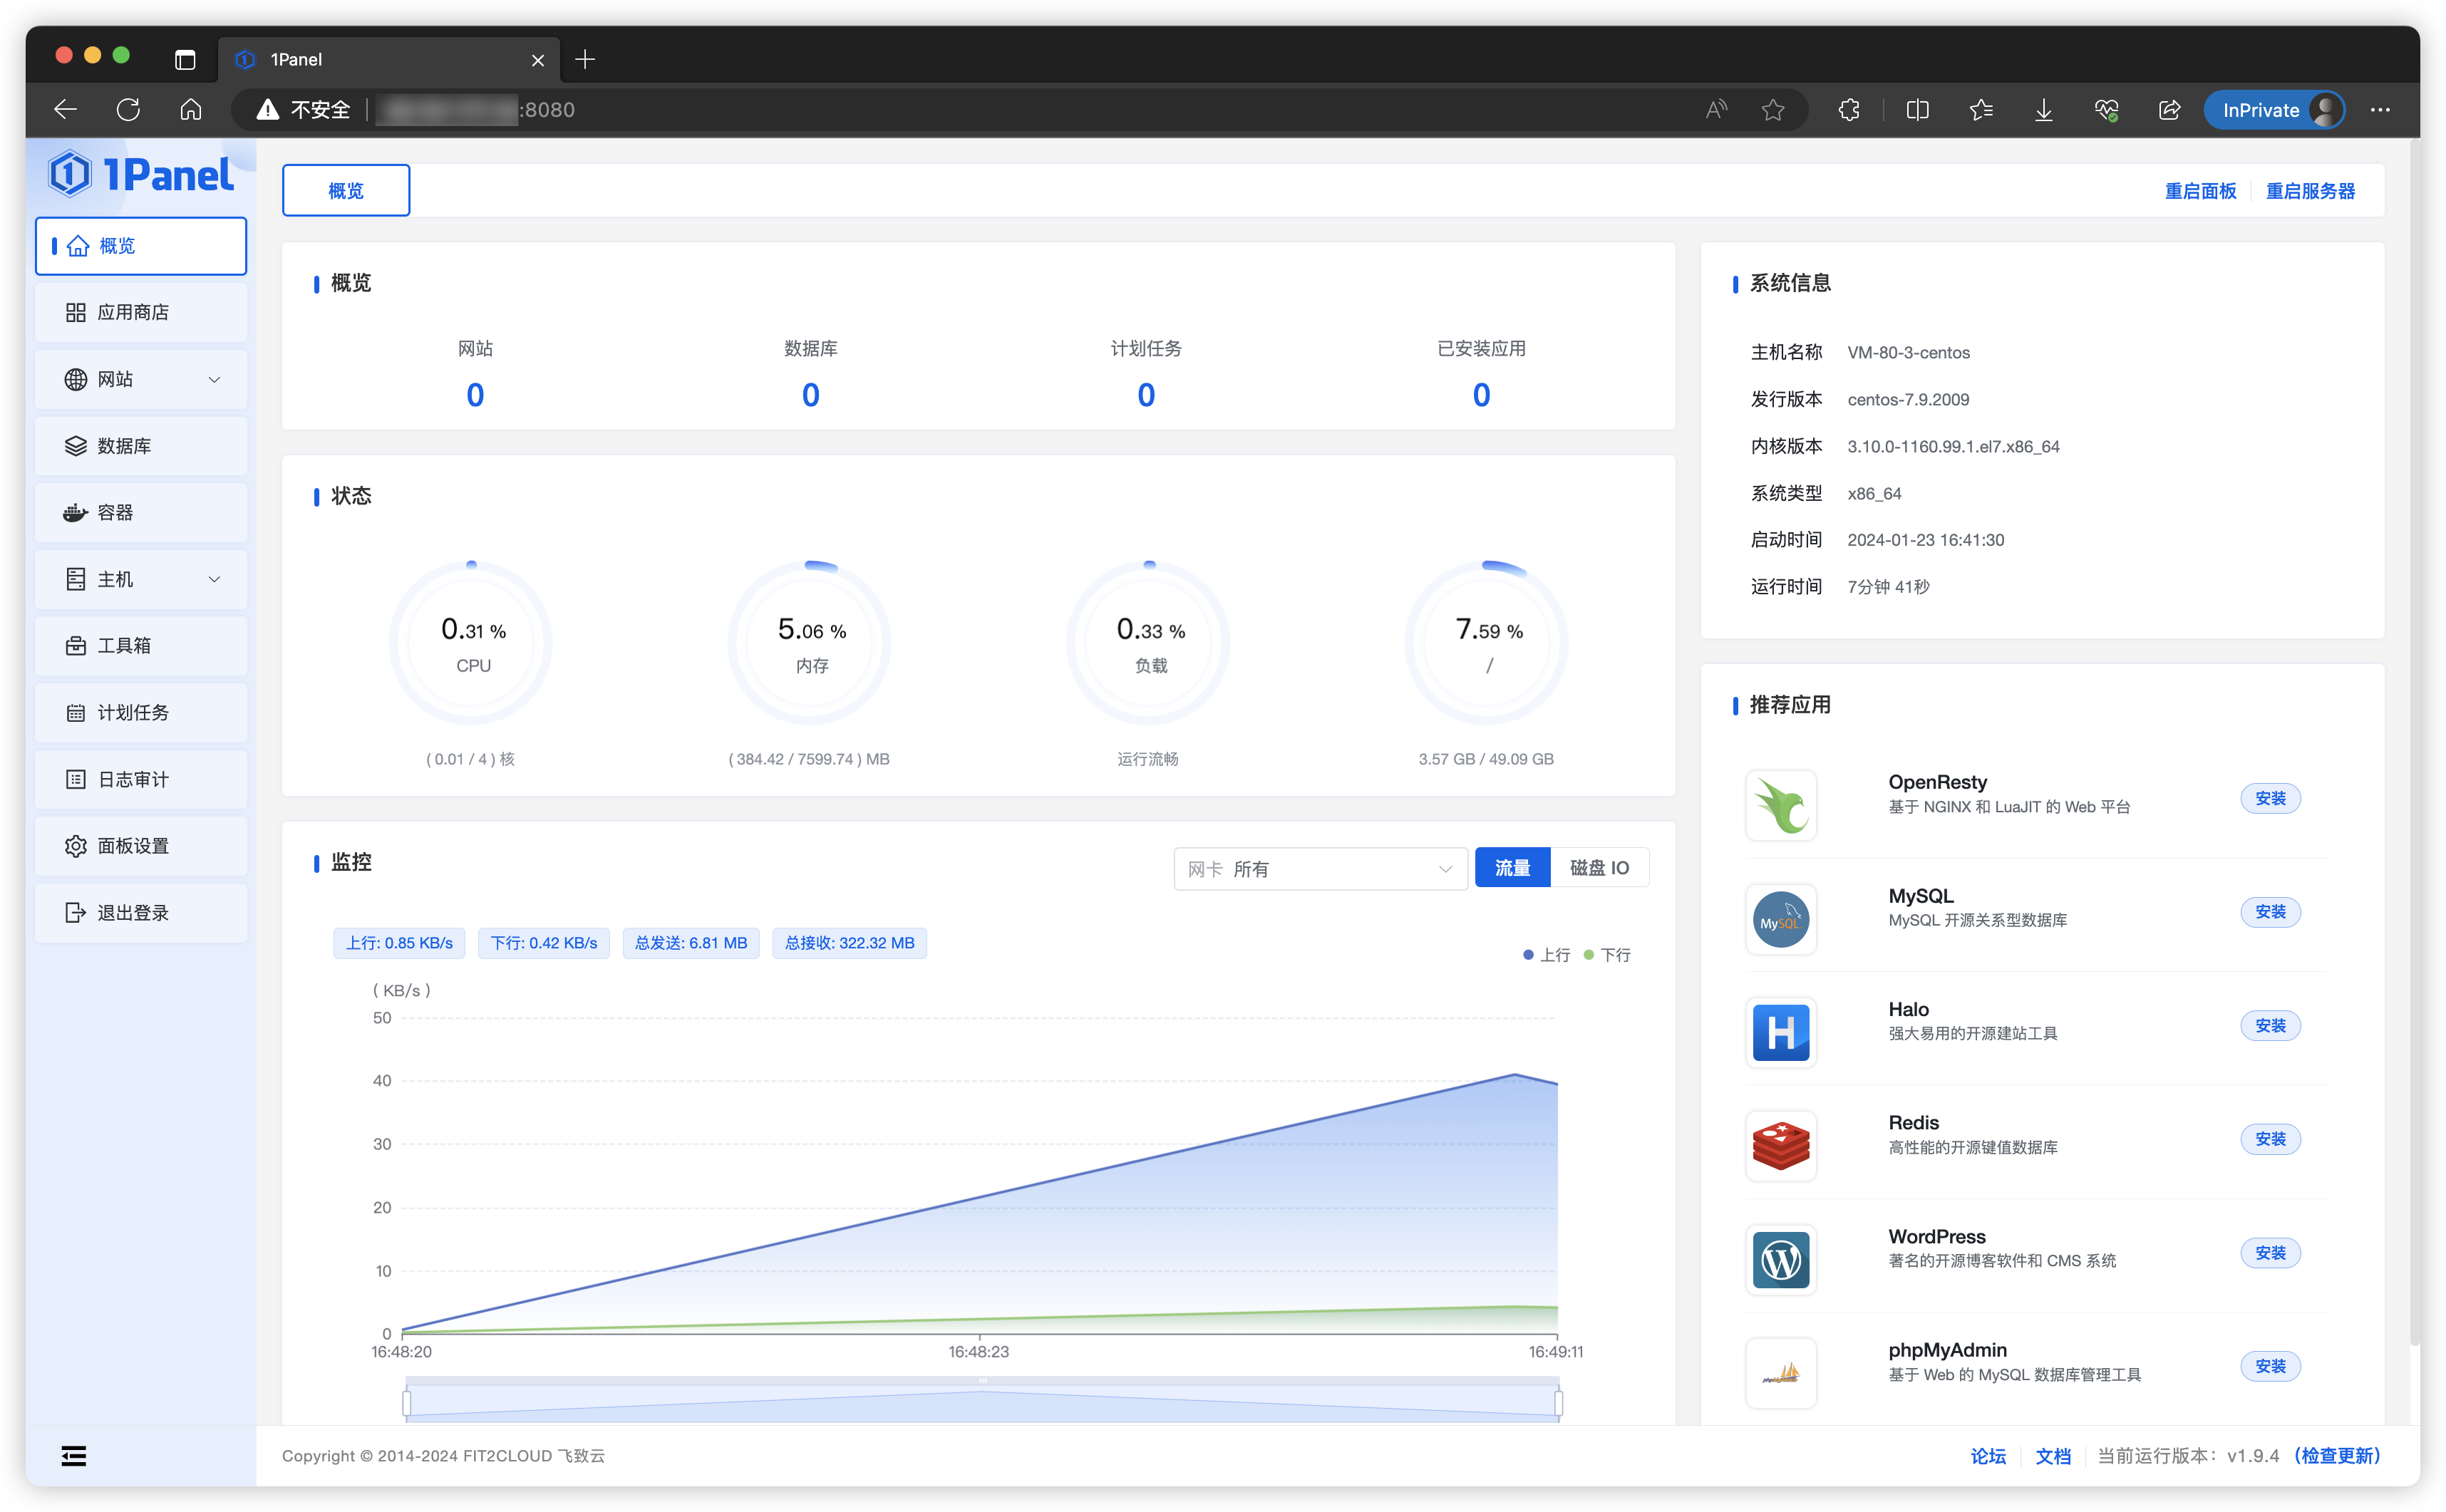Viewport: 2446px width, 1512px height.
Task: Switch monitor chart to 磁盘 IO
Action: tap(1599, 868)
